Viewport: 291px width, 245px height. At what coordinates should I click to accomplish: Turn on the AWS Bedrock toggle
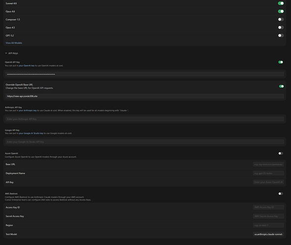point(281,194)
